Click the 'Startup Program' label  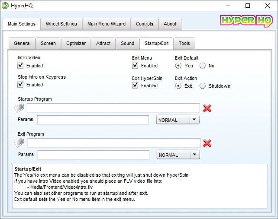coord(35,99)
